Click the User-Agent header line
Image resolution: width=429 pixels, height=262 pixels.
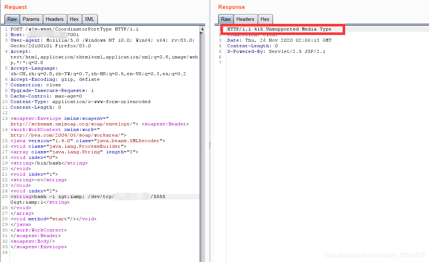(103, 43)
